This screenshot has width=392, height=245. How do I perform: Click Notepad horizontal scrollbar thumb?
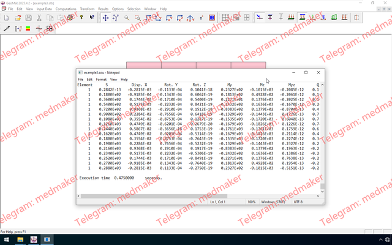tap(154, 196)
